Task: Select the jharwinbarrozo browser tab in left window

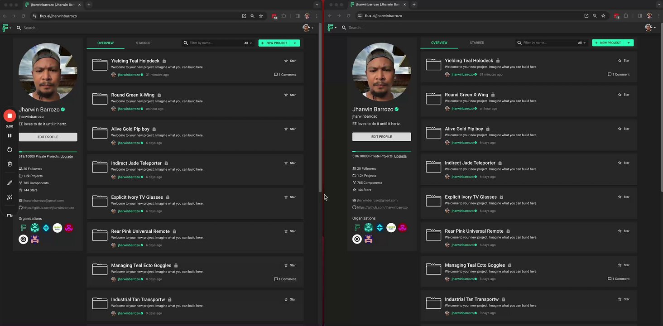Action: coord(52,5)
